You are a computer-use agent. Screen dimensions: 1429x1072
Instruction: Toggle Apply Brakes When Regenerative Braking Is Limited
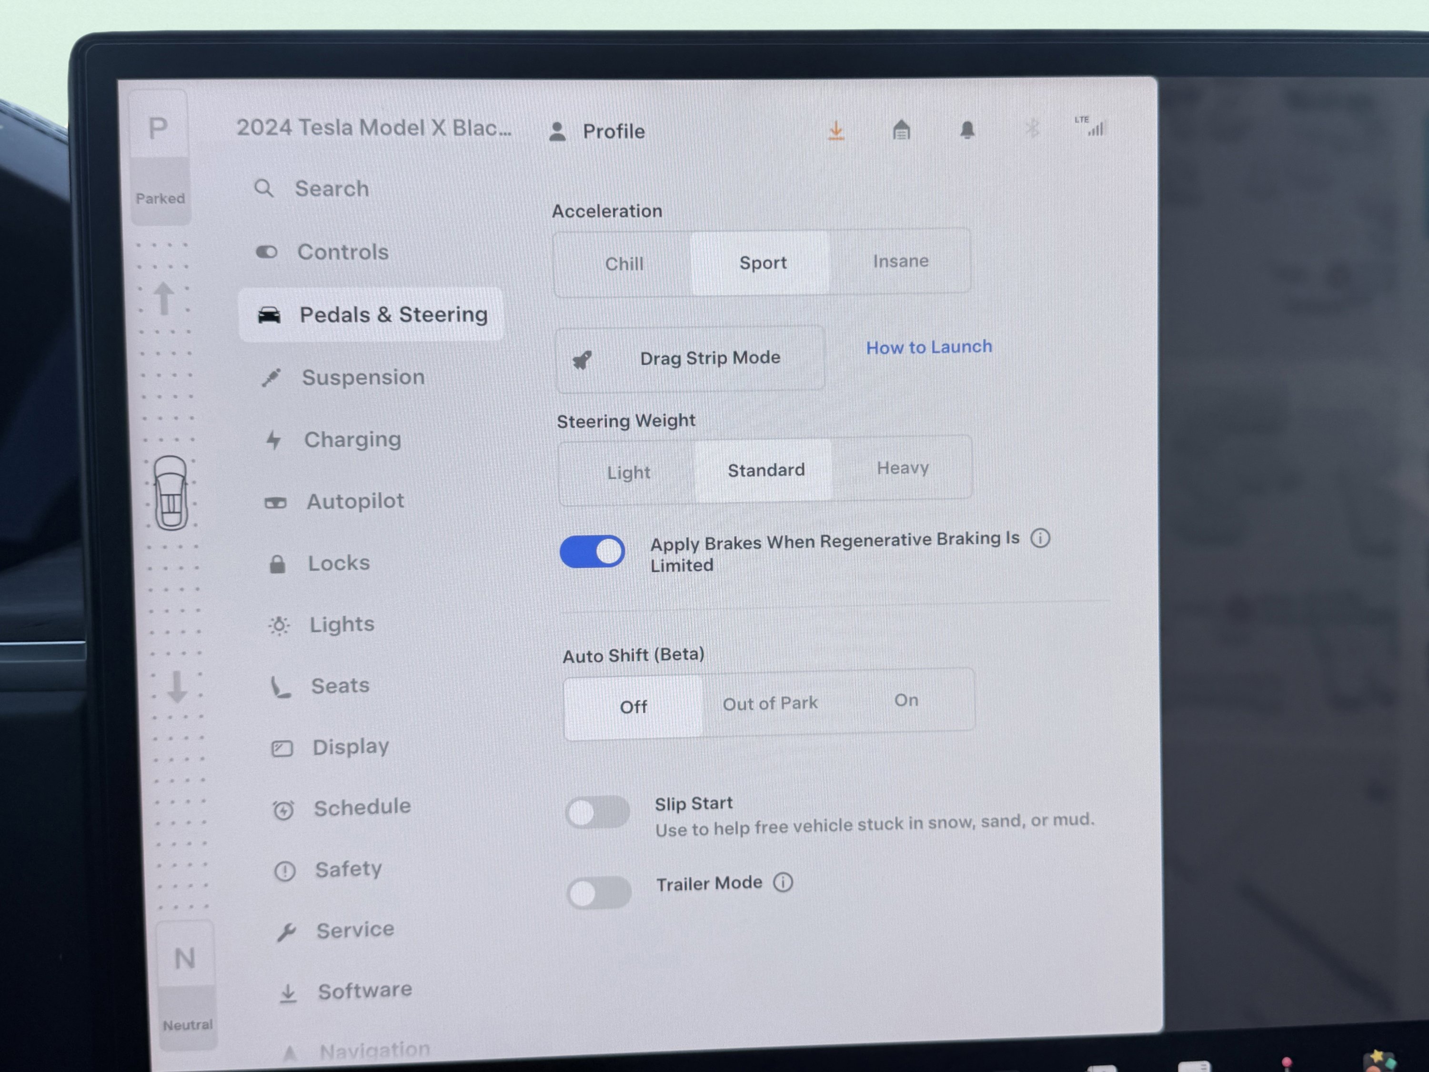592,552
